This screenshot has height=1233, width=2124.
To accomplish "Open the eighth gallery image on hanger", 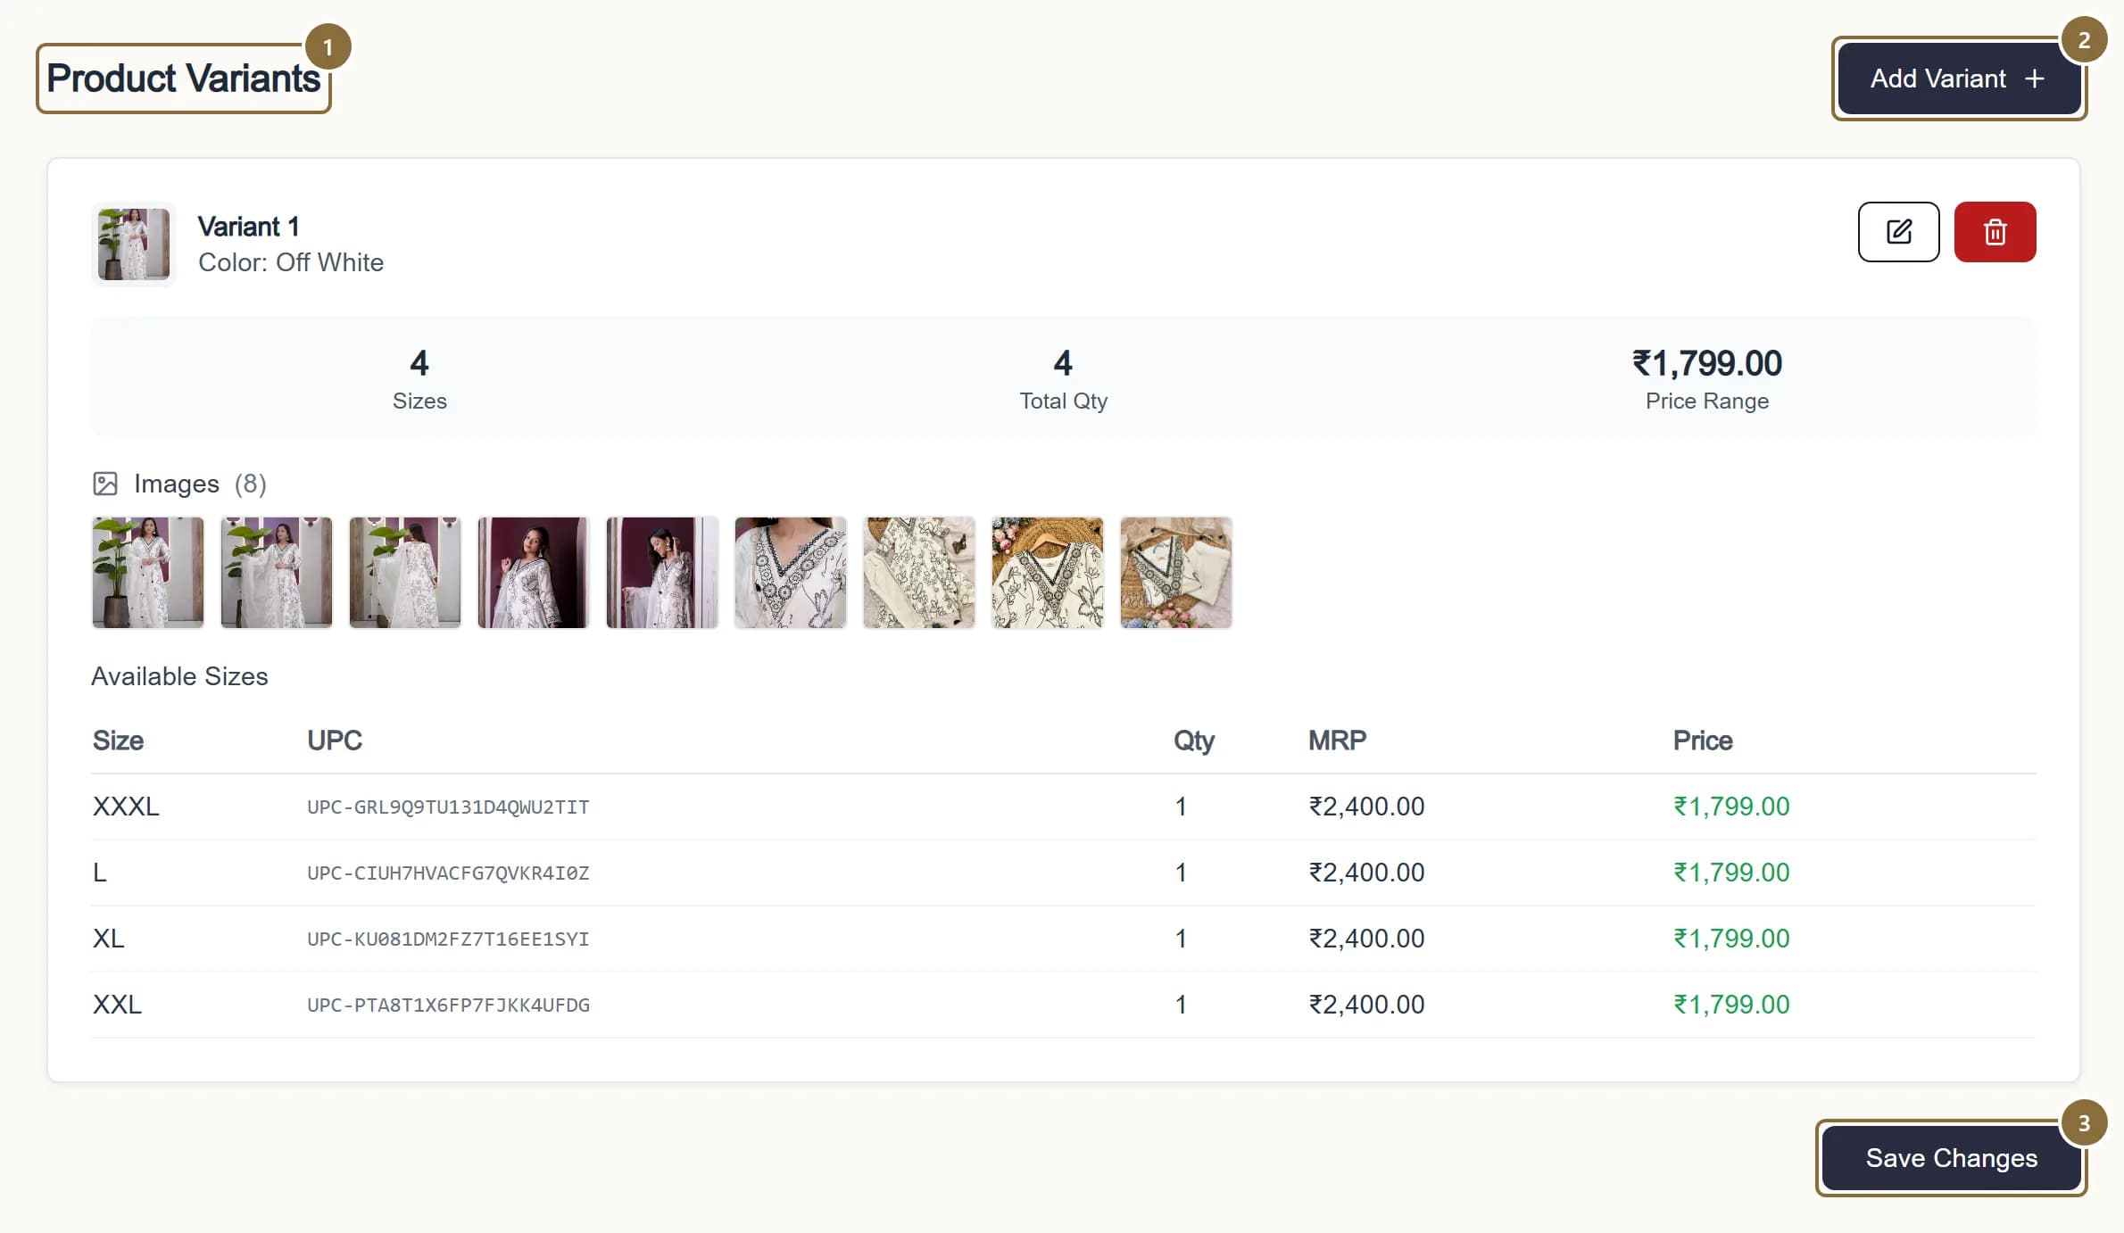I will pos(1048,573).
